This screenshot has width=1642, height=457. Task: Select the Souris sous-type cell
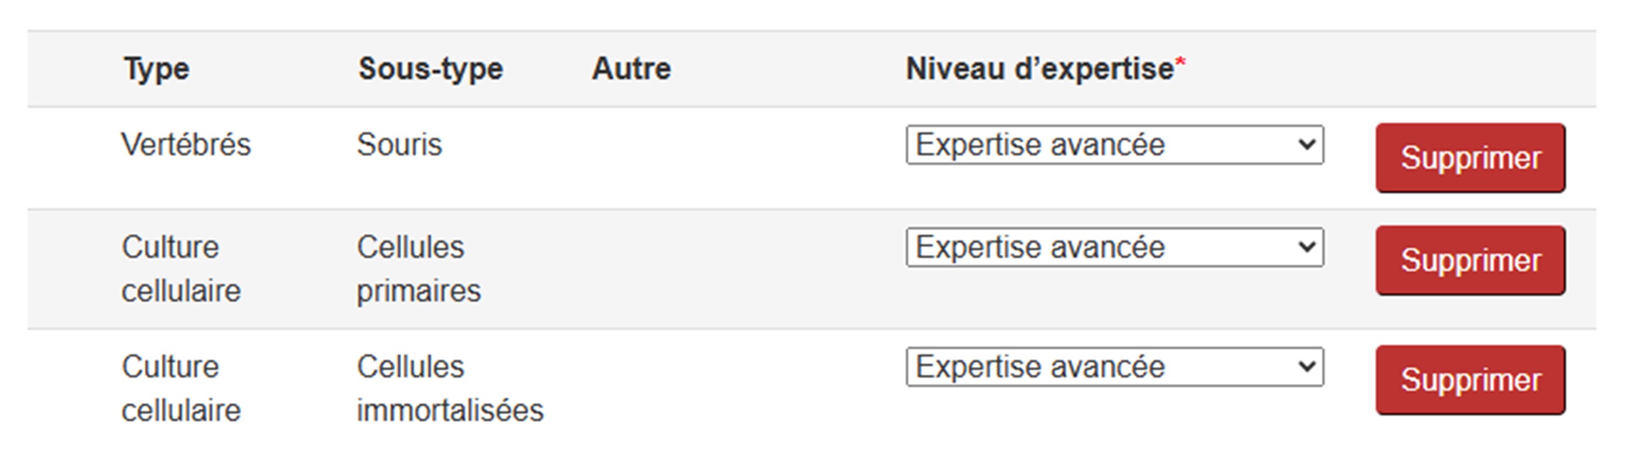pyautogui.click(x=399, y=145)
